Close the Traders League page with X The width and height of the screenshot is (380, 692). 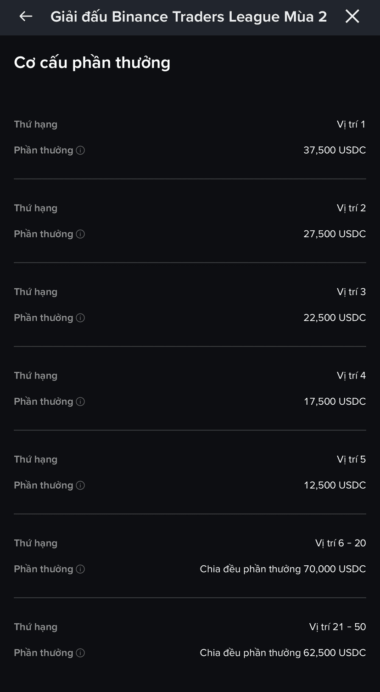pyautogui.click(x=352, y=17)
